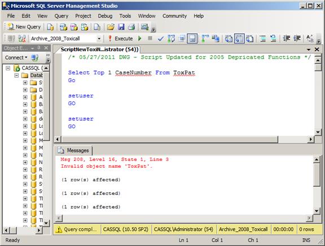Collapse the Databases folder node

coord(16,75)
